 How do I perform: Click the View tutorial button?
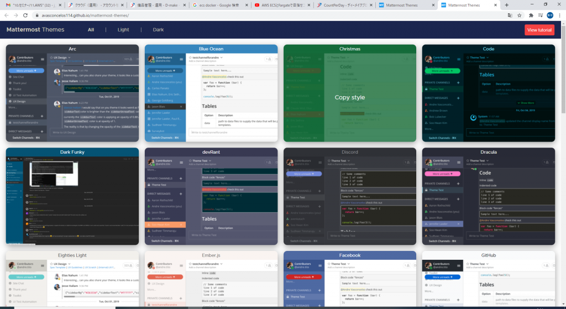[539, 30]
